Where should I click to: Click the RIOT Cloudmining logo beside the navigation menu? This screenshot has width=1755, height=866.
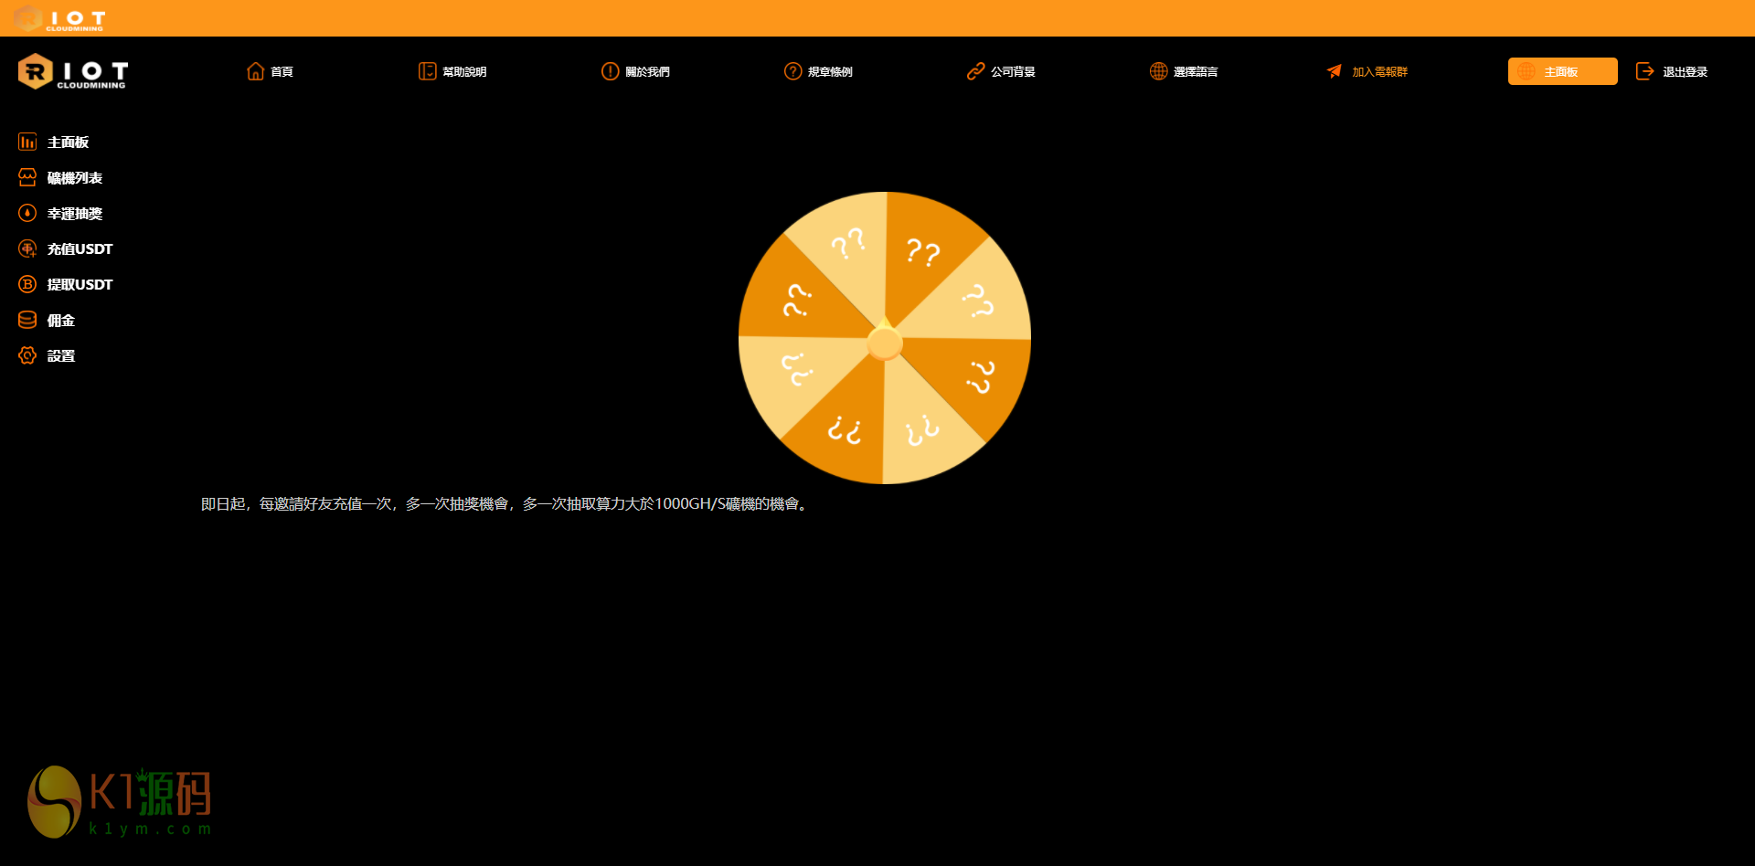point(72,71)
